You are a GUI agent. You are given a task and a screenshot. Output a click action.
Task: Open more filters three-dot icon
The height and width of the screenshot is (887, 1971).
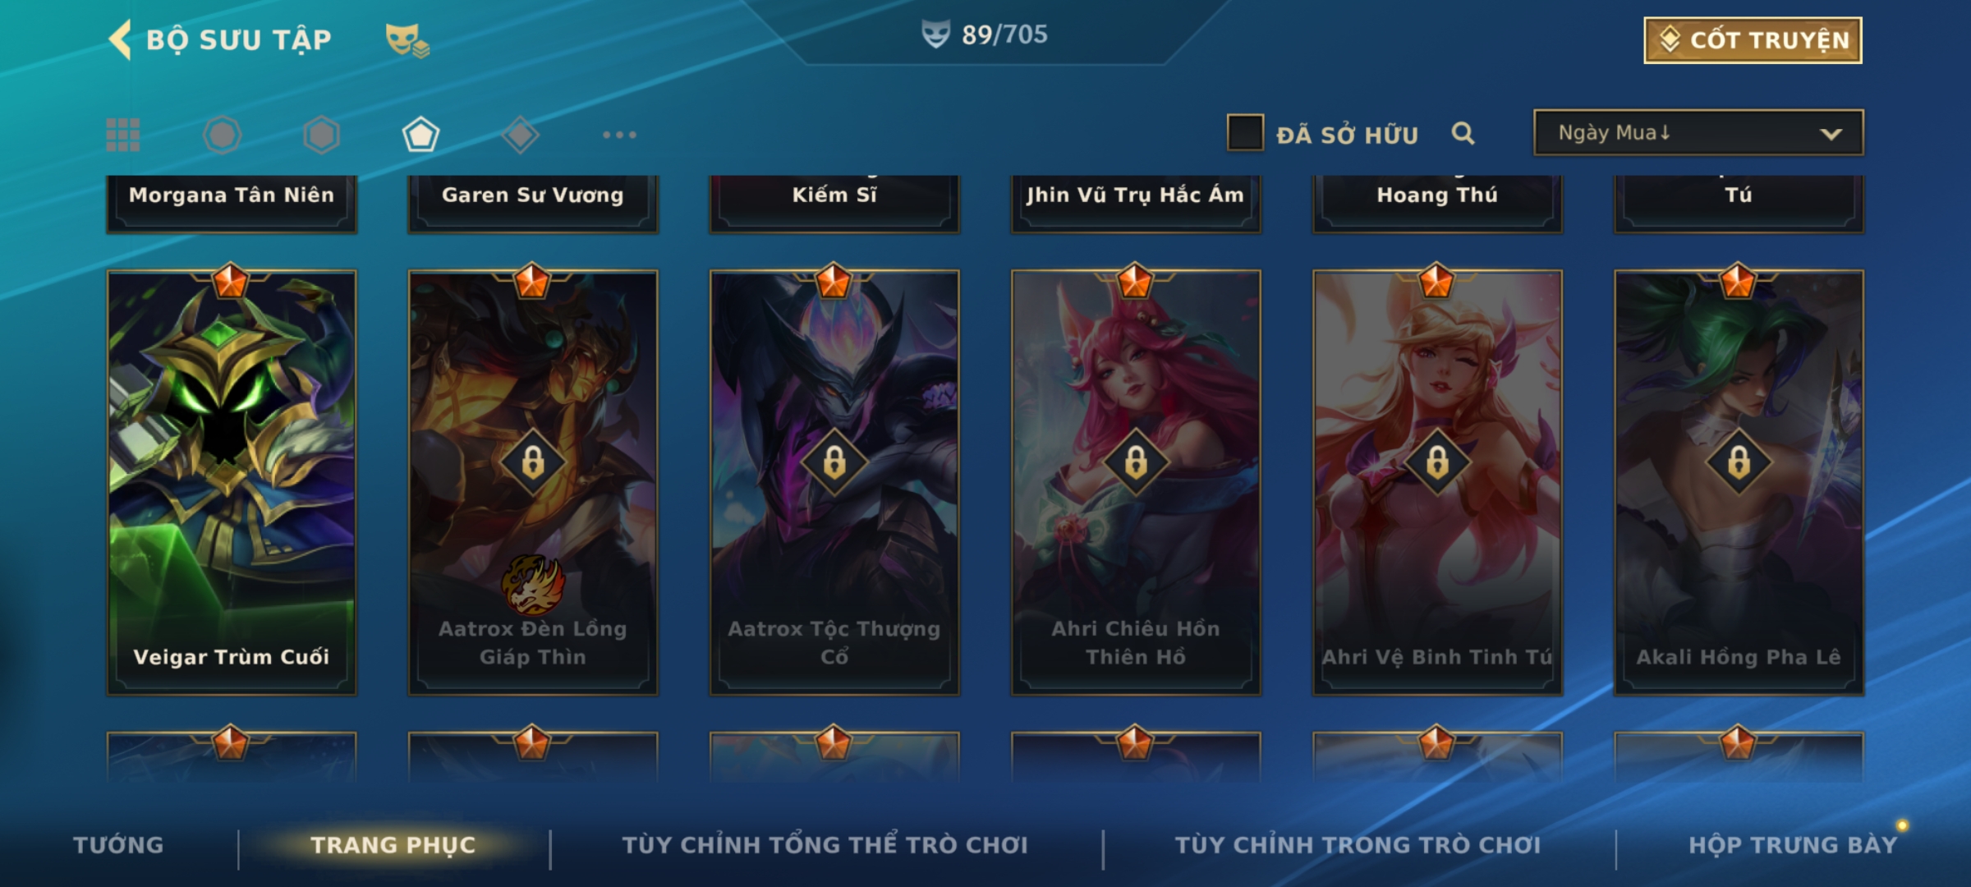coord(619,135)
